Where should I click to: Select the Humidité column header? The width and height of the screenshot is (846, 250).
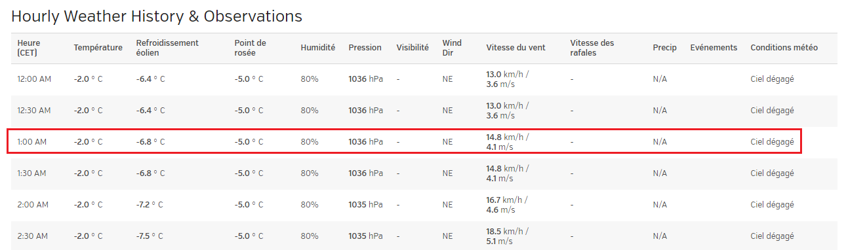[318, 48]
